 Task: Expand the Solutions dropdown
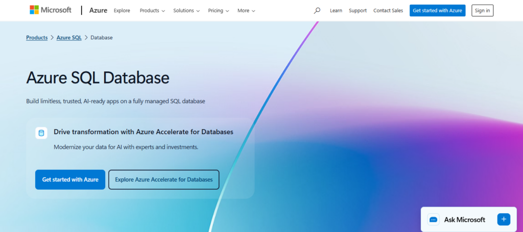[x=186, y=11]
